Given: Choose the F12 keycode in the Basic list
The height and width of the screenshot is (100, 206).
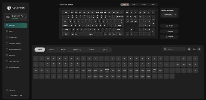Looking at the screenshot, I should 77,70.
